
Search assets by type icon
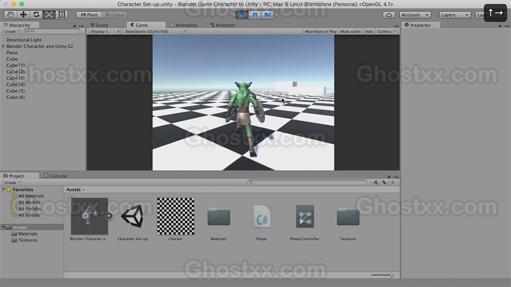[376, 183]
